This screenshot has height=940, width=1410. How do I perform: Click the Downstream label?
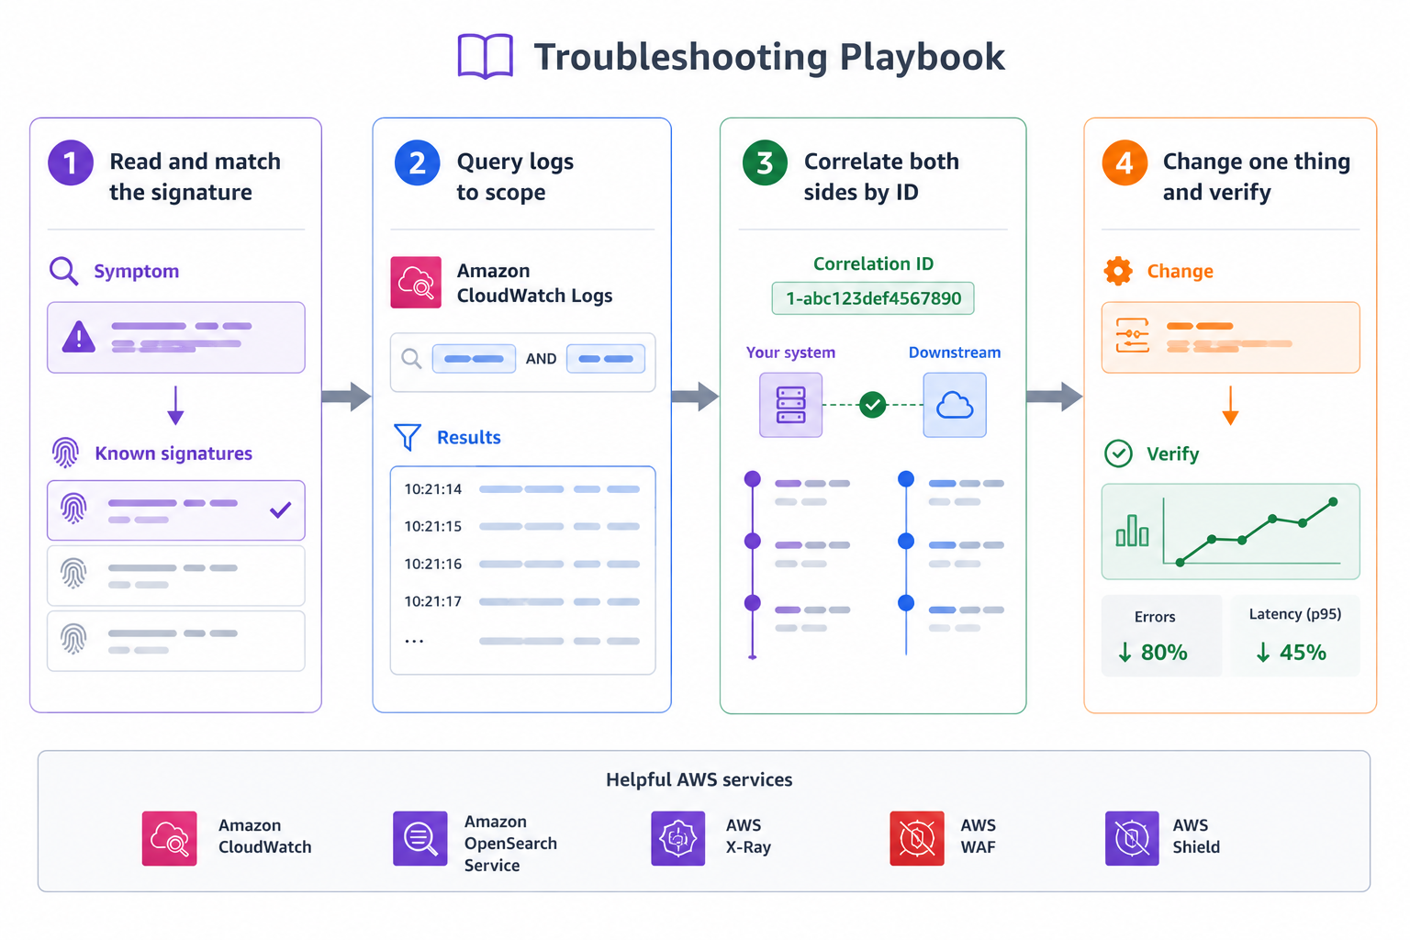[x=955, y=352]
